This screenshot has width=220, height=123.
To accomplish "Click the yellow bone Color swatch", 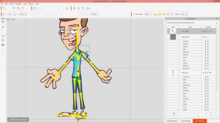I will (x=160, y=14).
